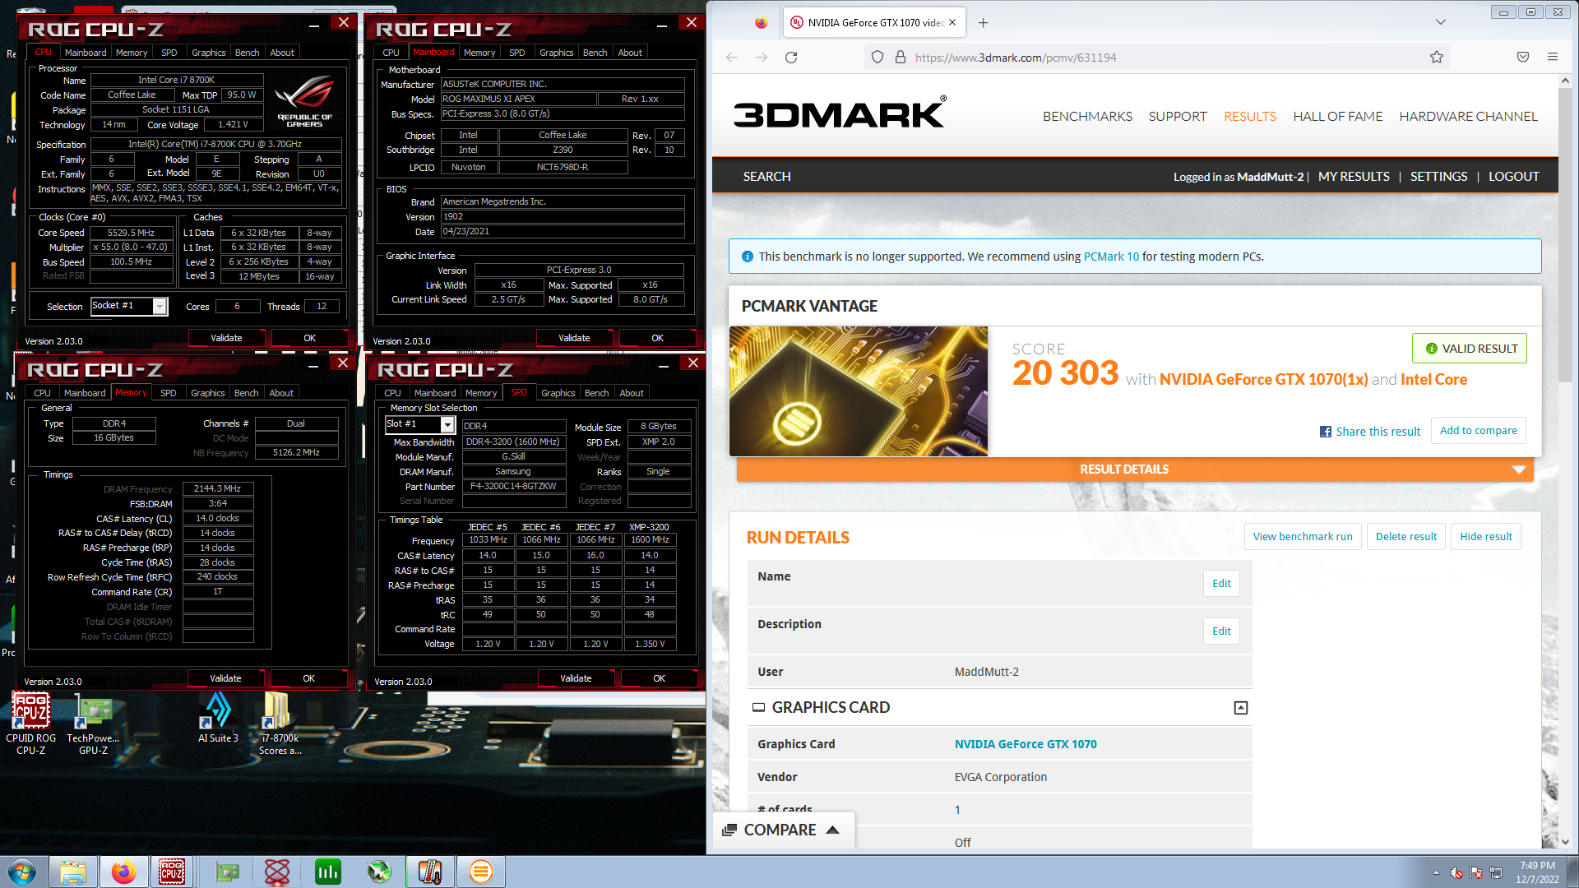Click the taskbar clock
The image size is (1579, 888).
coord(1537,872)
